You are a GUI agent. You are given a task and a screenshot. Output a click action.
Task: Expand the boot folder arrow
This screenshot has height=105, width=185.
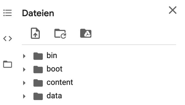point(24,70)
